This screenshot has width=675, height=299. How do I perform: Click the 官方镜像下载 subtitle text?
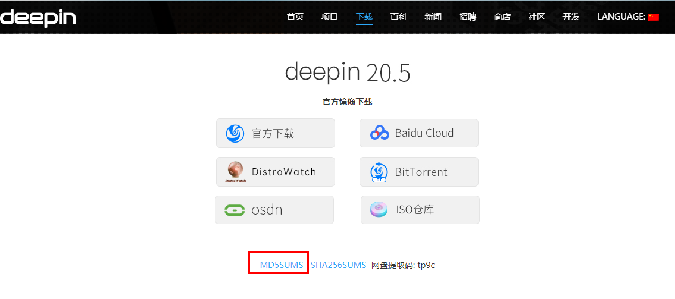click(x=348, y=102)
